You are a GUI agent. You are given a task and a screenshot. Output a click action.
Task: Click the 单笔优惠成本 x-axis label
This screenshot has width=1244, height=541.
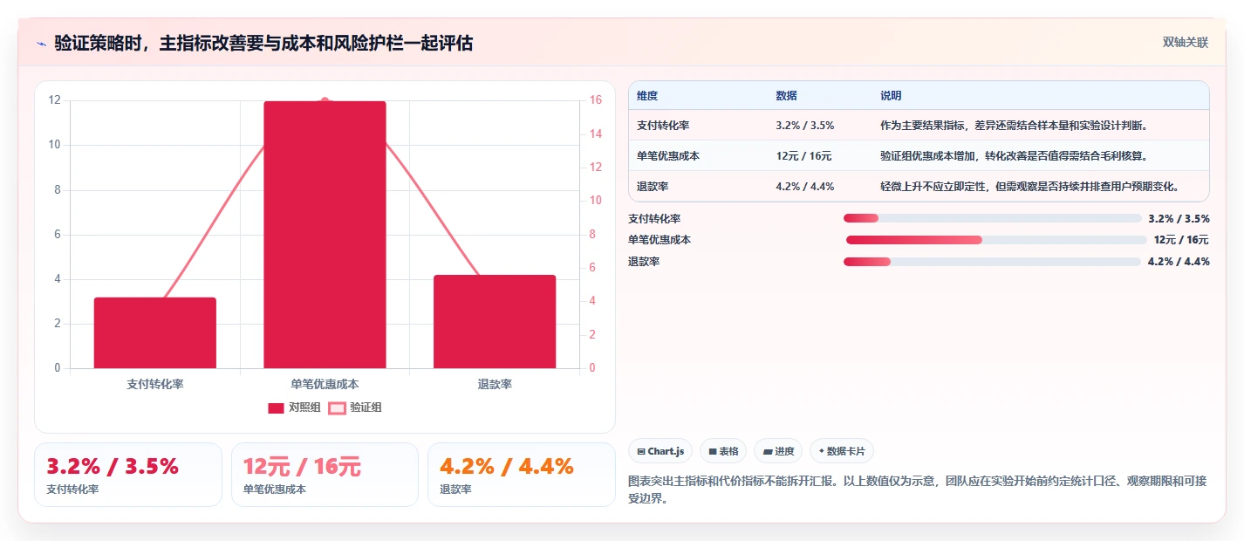(325, 384)
